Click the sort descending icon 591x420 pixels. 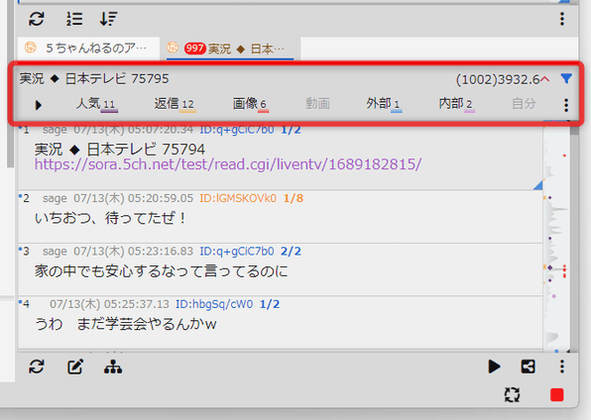pos(108,19)
